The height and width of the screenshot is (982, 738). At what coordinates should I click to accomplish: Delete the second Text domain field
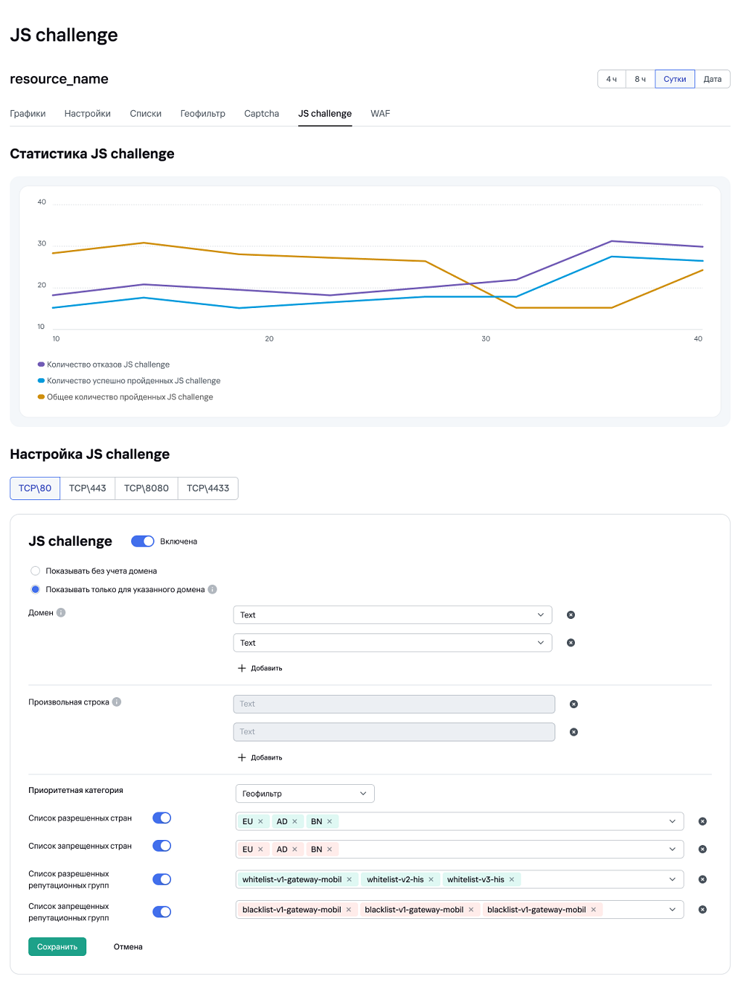point(571,642)
